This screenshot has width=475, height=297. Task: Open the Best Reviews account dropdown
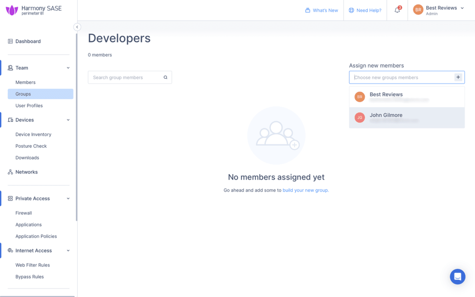coord(462,8)
